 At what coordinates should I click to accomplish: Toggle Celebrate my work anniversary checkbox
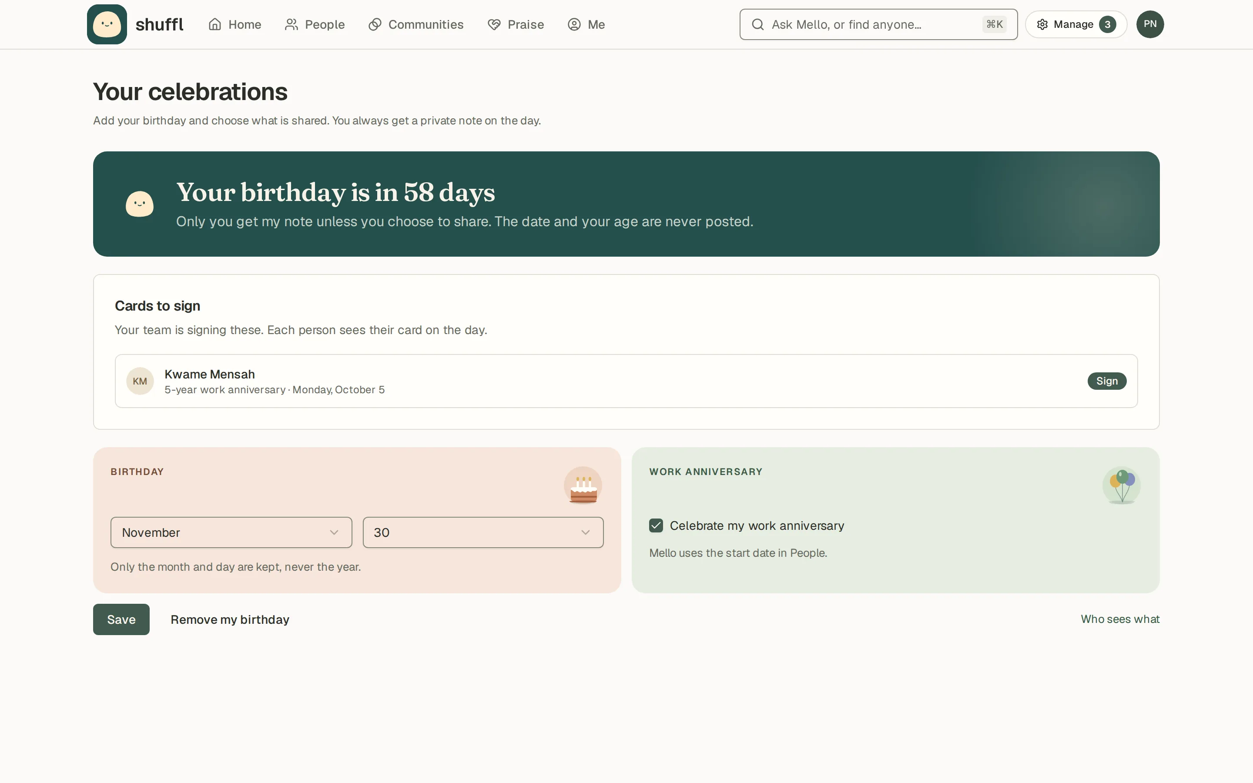(x=656, y=525)
